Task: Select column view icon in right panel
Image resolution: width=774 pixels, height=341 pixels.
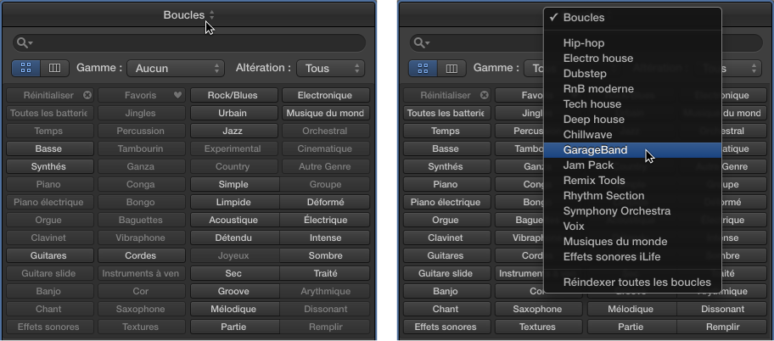Action: coord(451,68)
